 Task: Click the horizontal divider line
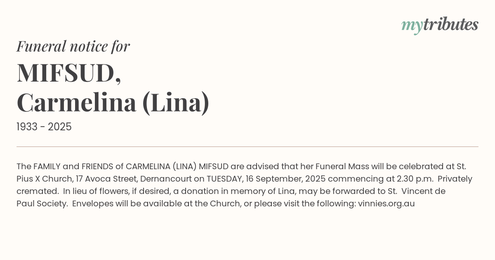point(247,147)
